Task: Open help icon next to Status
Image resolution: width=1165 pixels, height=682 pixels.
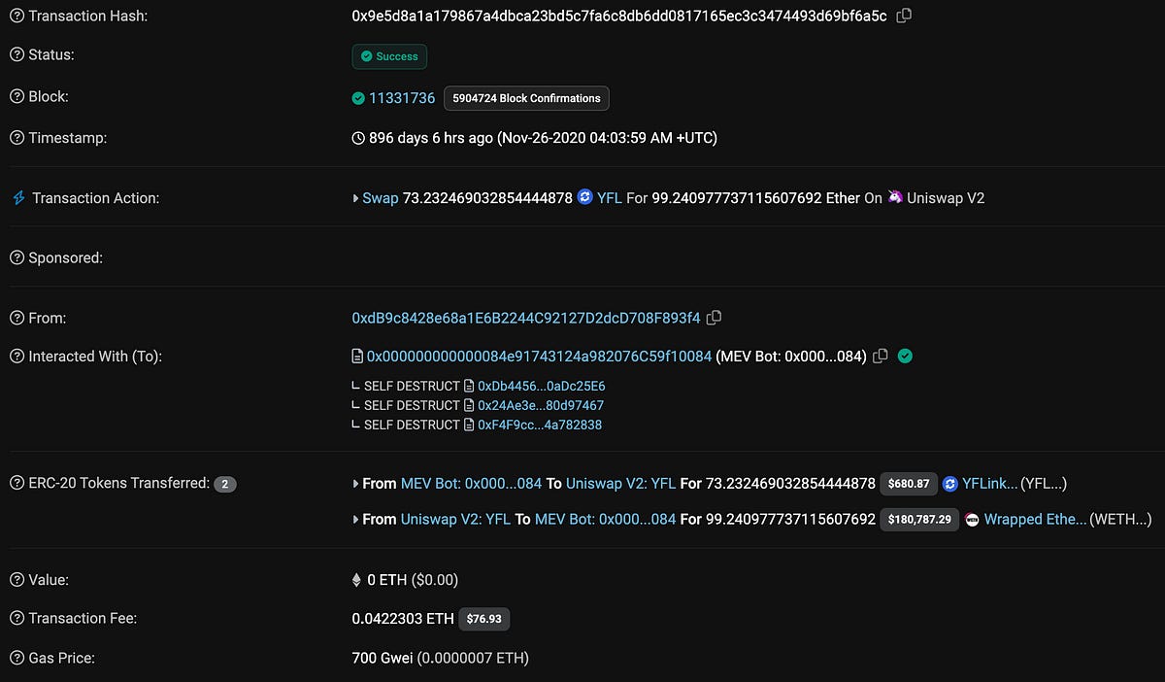Action: [x=17, y=55]
